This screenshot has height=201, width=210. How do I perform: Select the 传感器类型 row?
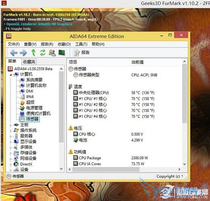[x=115, y=75]
